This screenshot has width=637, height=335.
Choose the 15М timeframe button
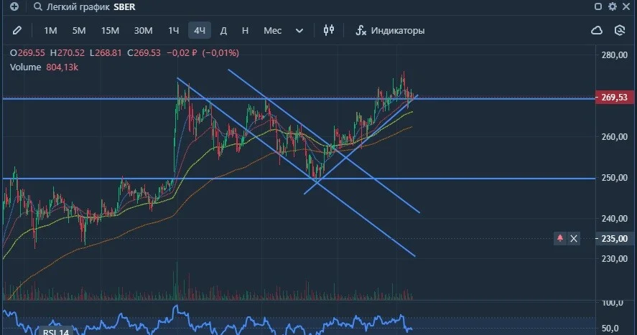110,30
